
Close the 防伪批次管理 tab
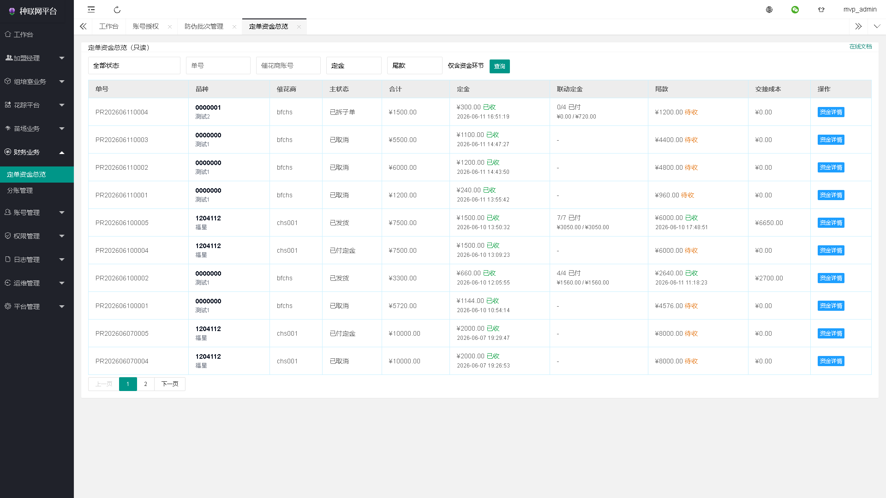coord(234,27)
